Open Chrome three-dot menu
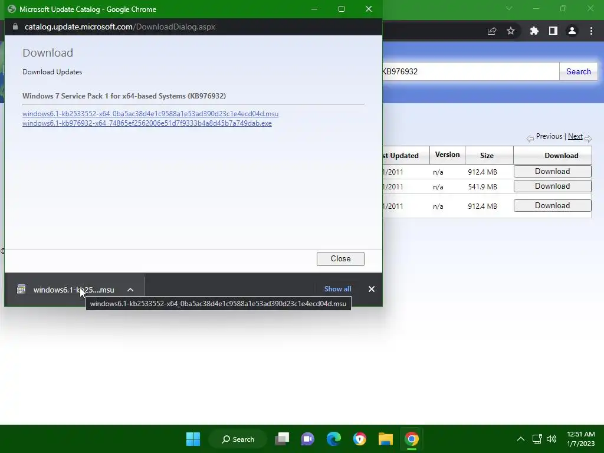Screen dimensions: 604x453 pos(591,31)
